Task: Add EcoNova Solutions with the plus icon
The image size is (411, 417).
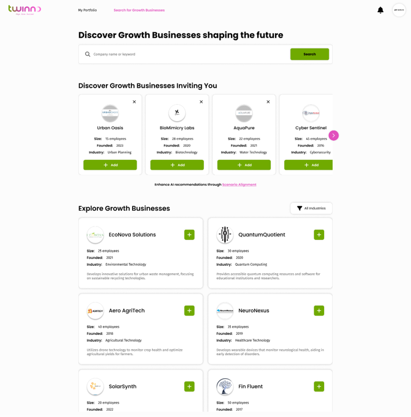Action: (x=189, y=235)
